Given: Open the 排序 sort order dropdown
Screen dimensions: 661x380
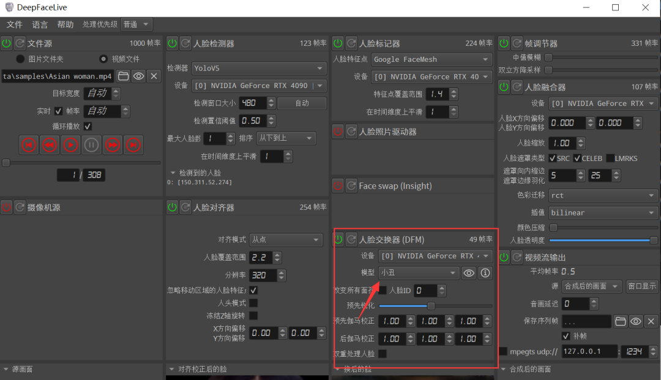Looking at the screenshot, I should (x=286, y=138).
